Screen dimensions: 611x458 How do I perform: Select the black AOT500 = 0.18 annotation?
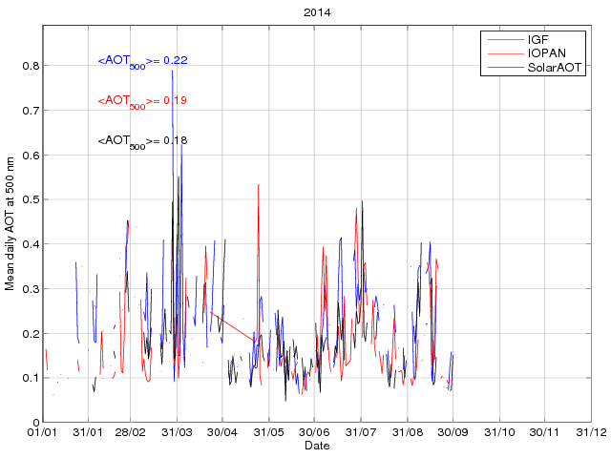pyautogui.click(x=142, y=141)
